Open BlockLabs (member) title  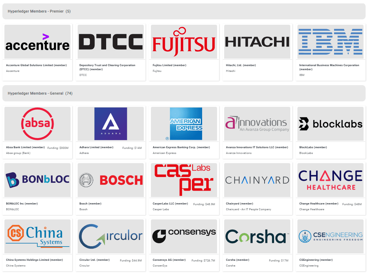313,147
